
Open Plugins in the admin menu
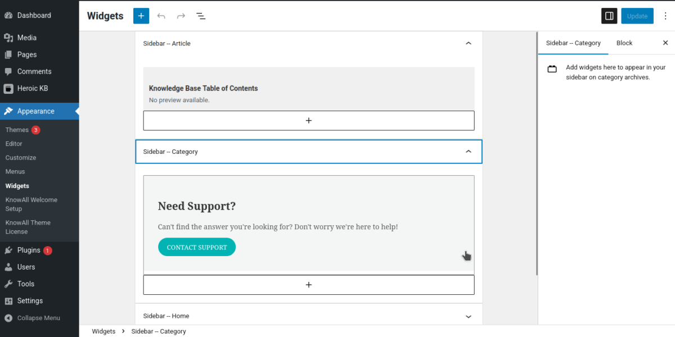click(29, 250)
